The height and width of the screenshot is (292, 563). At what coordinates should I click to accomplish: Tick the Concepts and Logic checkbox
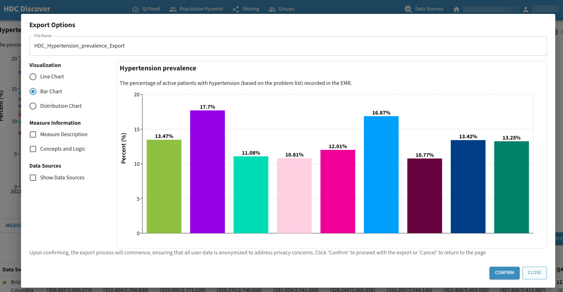33,149
